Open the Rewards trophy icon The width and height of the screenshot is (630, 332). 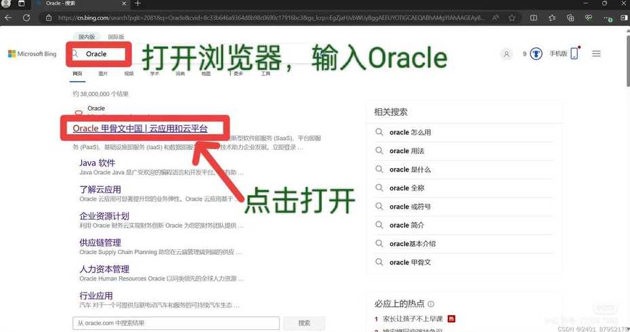(536, 54)
